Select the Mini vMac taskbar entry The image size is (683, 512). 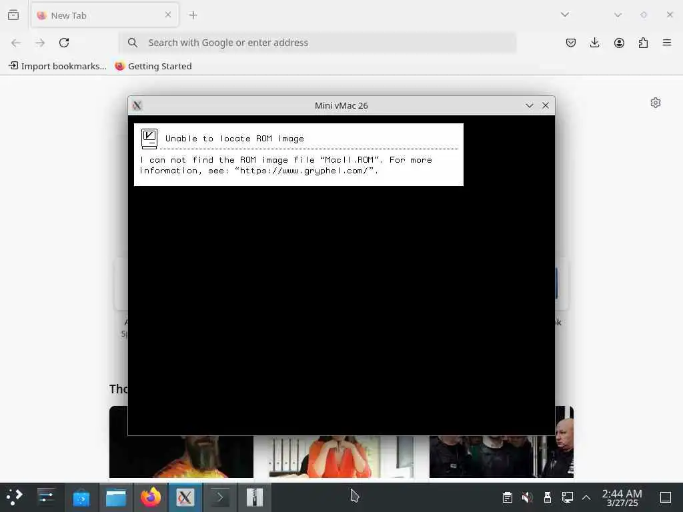[185, 497]
